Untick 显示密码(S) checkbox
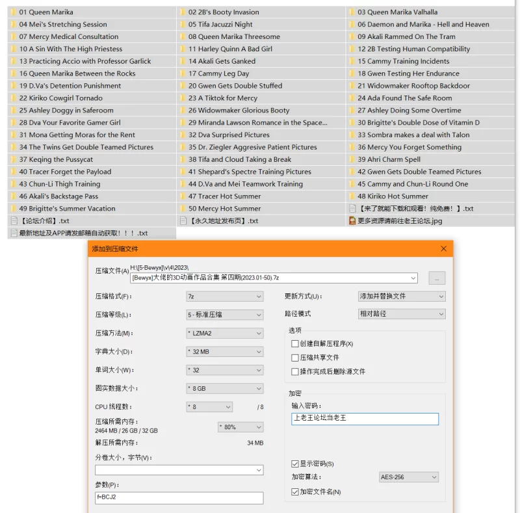520x513 pixels. tap(295, 464)
